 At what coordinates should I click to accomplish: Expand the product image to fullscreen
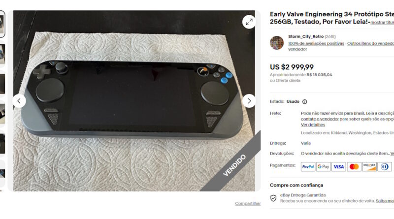[249, 22]
